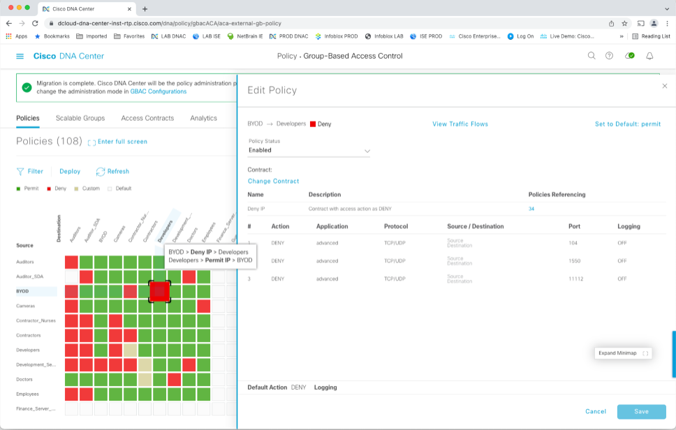Image resolution: width=676 pixels, height=430 pixels.
Task: Click the search magnifier icon
Action: (x=591, y=56)
